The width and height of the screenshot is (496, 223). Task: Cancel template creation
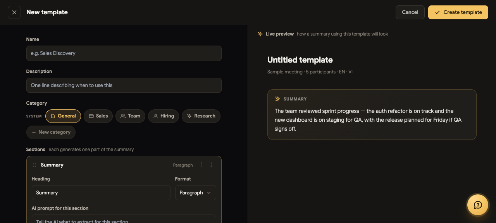pos(410,12)
